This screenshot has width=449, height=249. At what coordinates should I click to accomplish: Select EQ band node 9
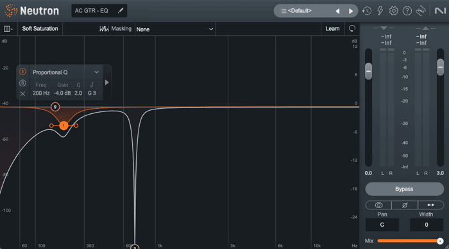(55, 107)
